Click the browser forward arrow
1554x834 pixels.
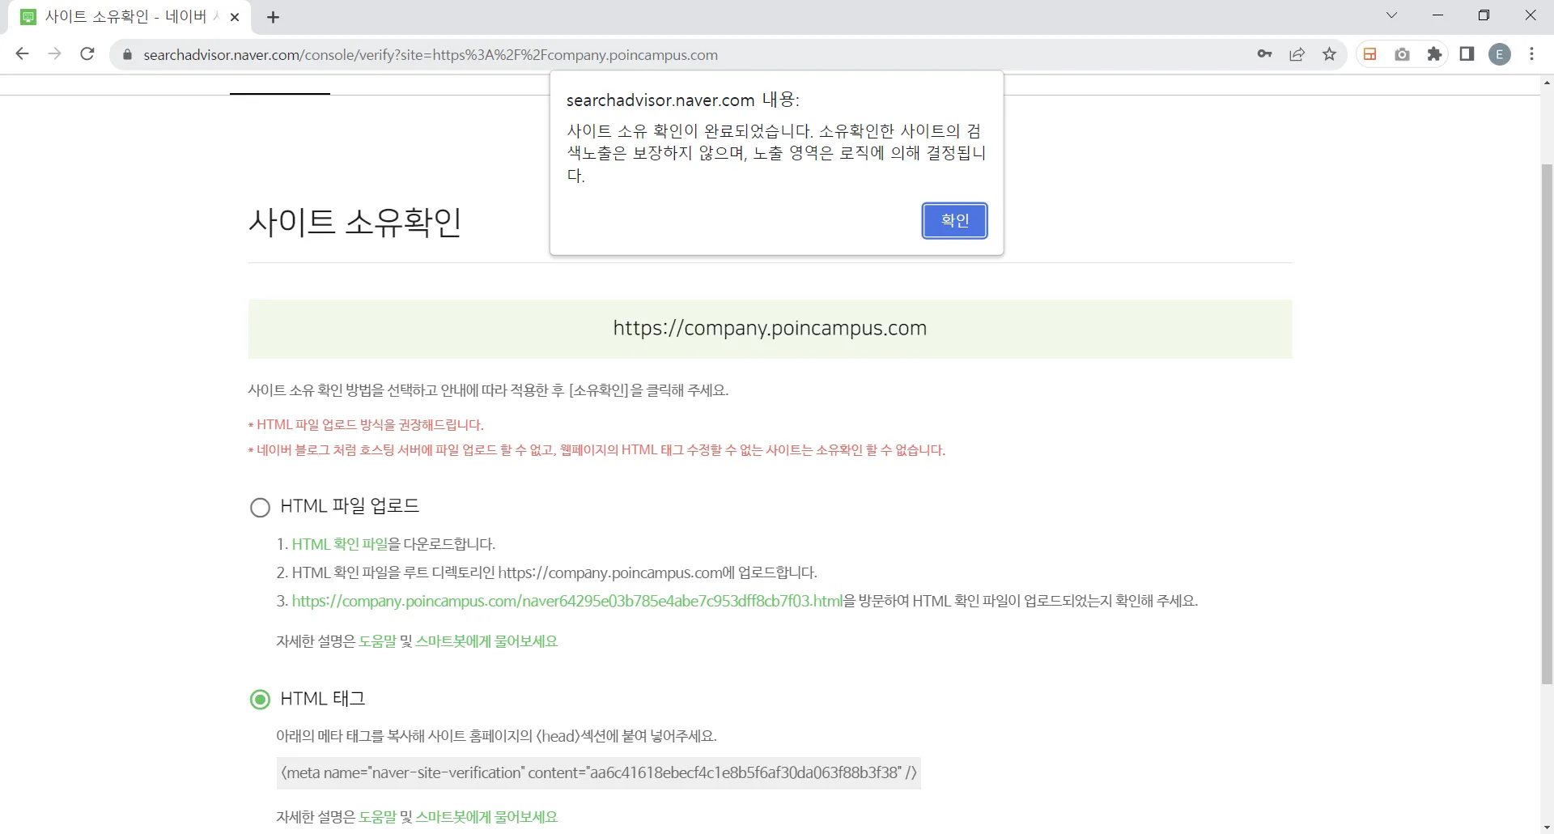pyautogui.click(x=54, y=54)
